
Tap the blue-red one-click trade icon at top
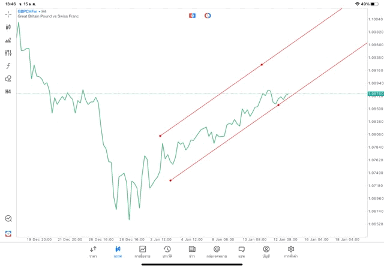pos(193,15)
